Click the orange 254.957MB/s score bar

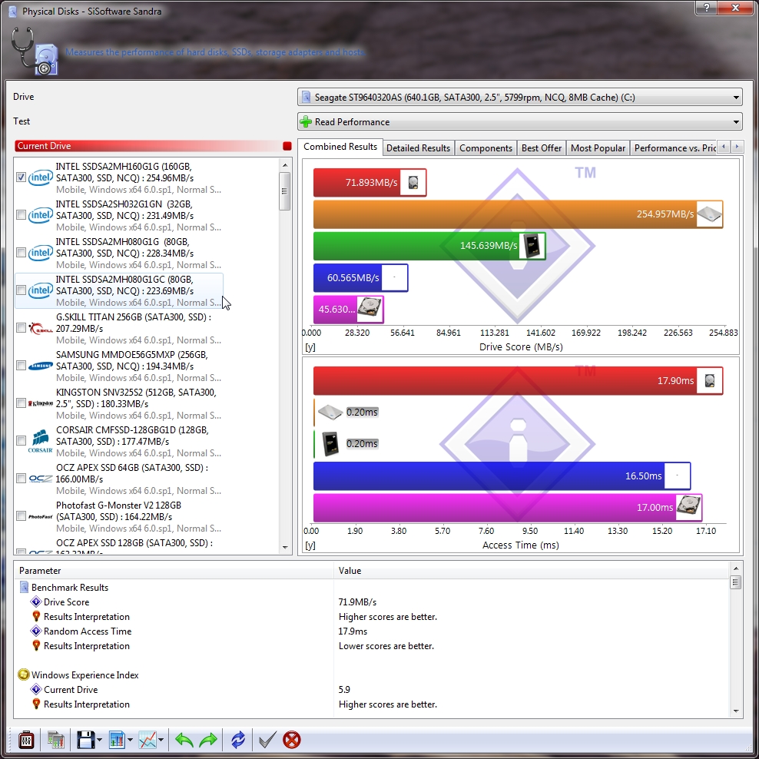(x=518, y=214)
